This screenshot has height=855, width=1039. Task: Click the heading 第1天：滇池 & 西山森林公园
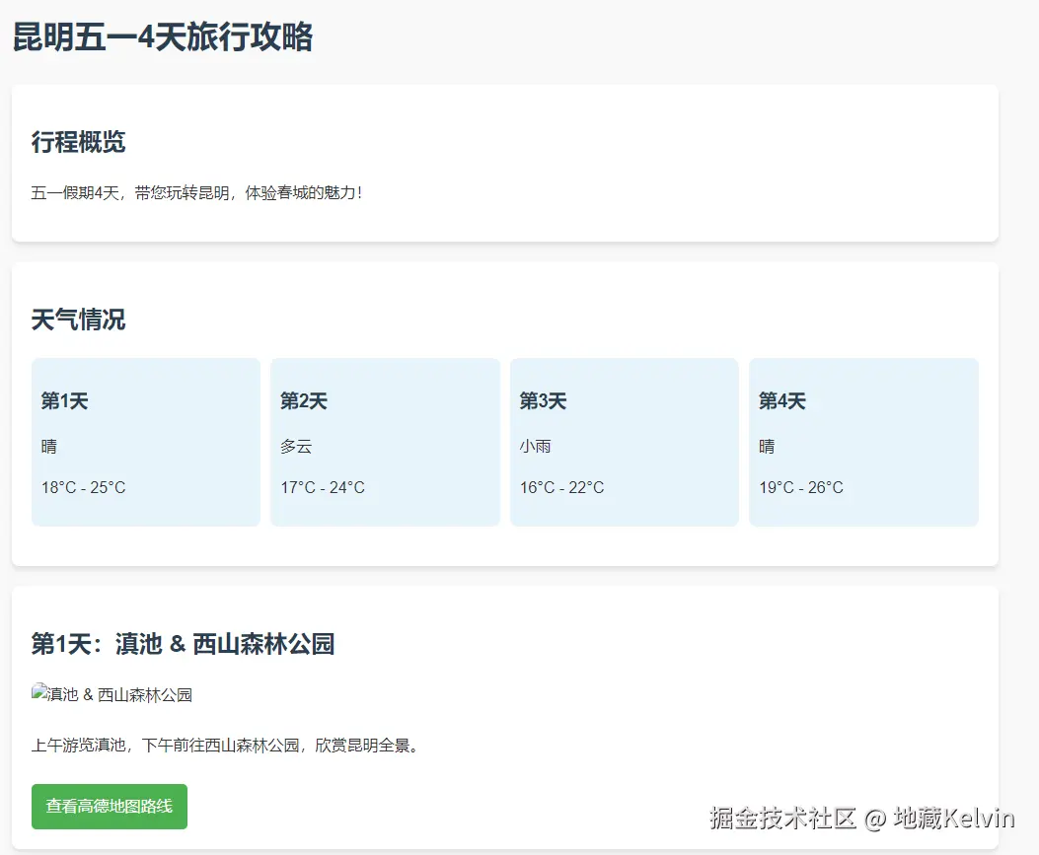click(183, 644)
